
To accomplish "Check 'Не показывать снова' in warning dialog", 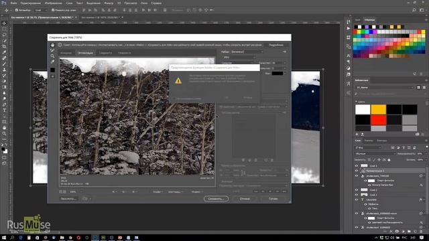I will (x=174, y=98).
